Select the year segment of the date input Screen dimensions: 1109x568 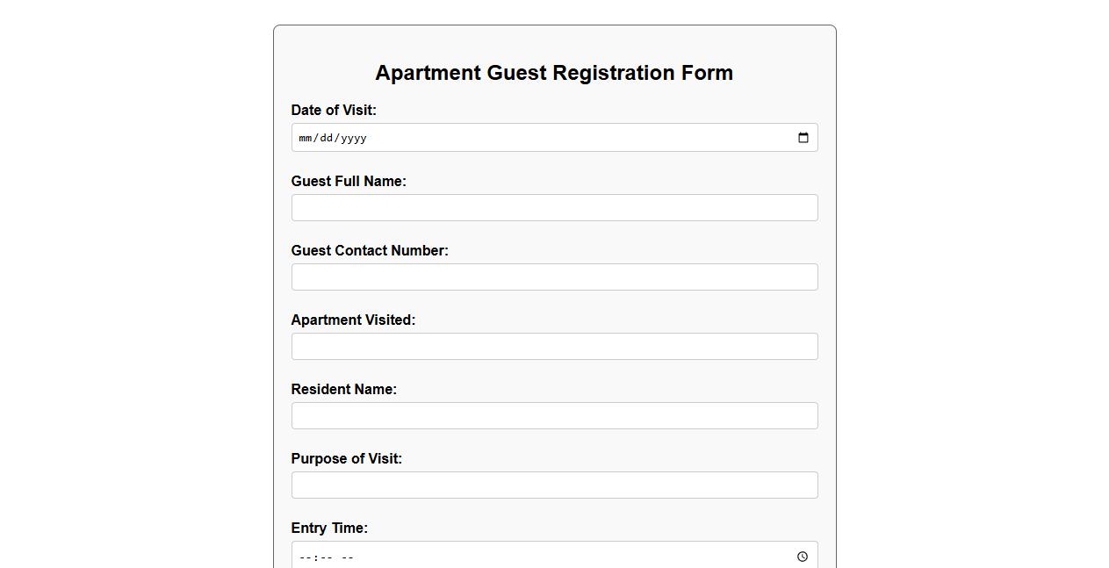(349, 137)
